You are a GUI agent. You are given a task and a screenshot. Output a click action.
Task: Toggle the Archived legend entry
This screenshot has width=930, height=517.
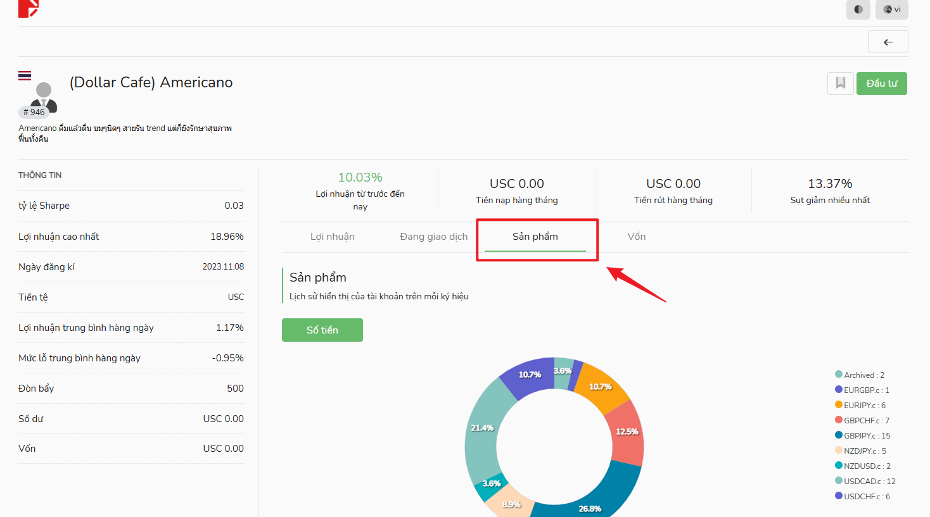click(x=860, y=375)
